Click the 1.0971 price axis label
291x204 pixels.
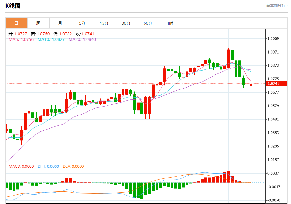point(273,52)
